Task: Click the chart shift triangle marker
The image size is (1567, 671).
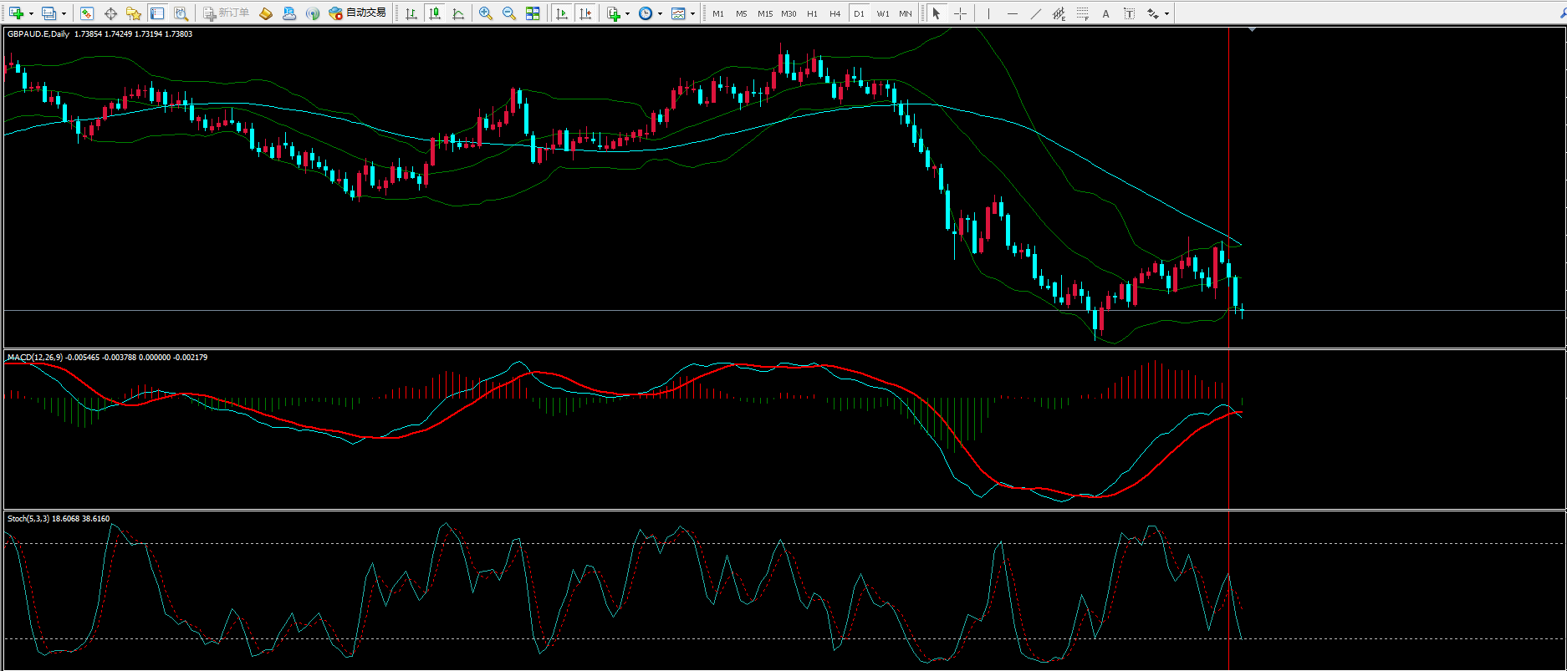Action: point(1252,30)
